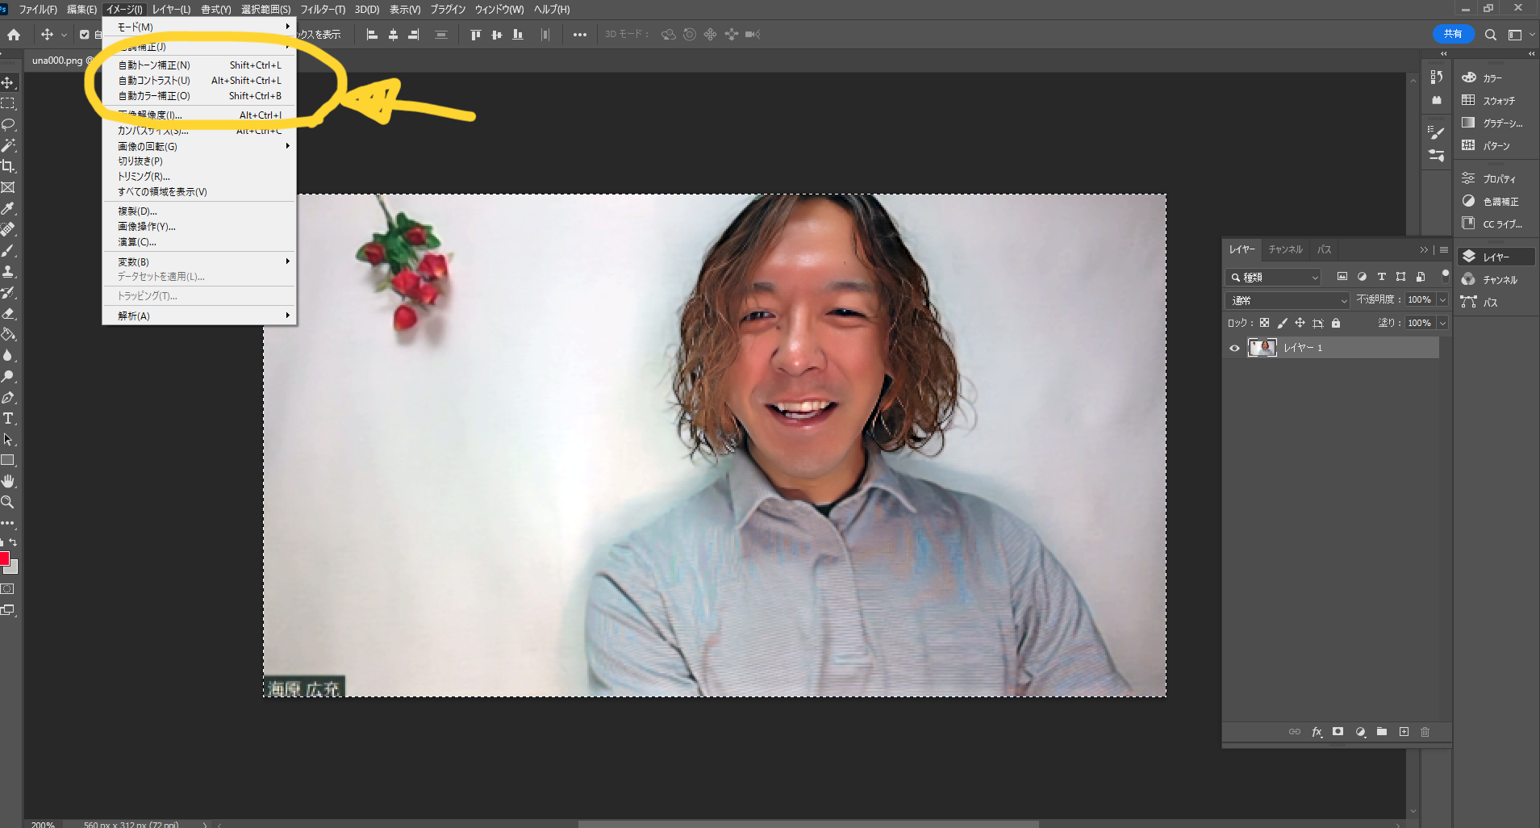
Task: Open the 不透明度 opacity dropdown arrow
Action: 1442,299
